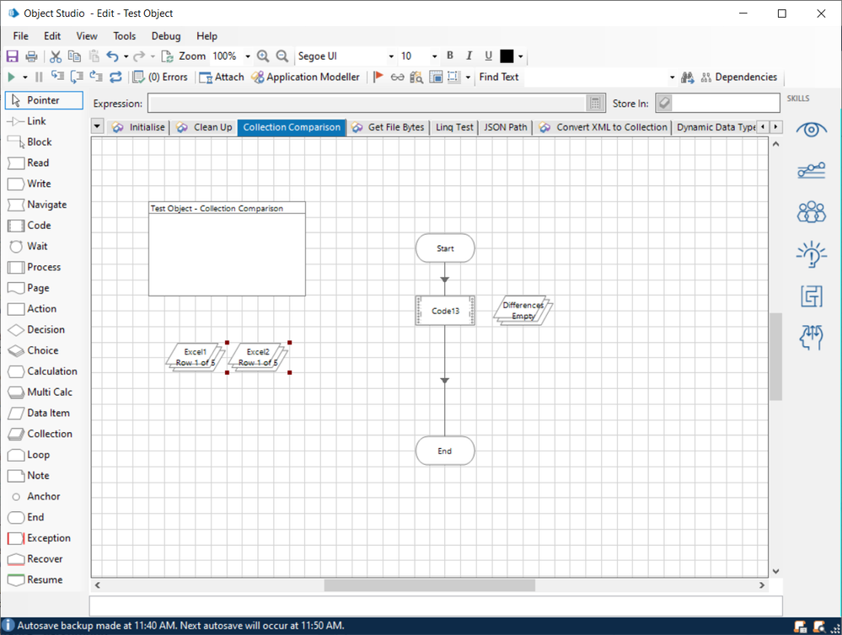
Task: Toggle underline formatting
Action: click(x=488, y=56)
